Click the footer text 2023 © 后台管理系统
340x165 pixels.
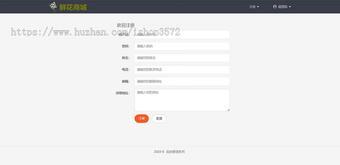click(169, 152)
